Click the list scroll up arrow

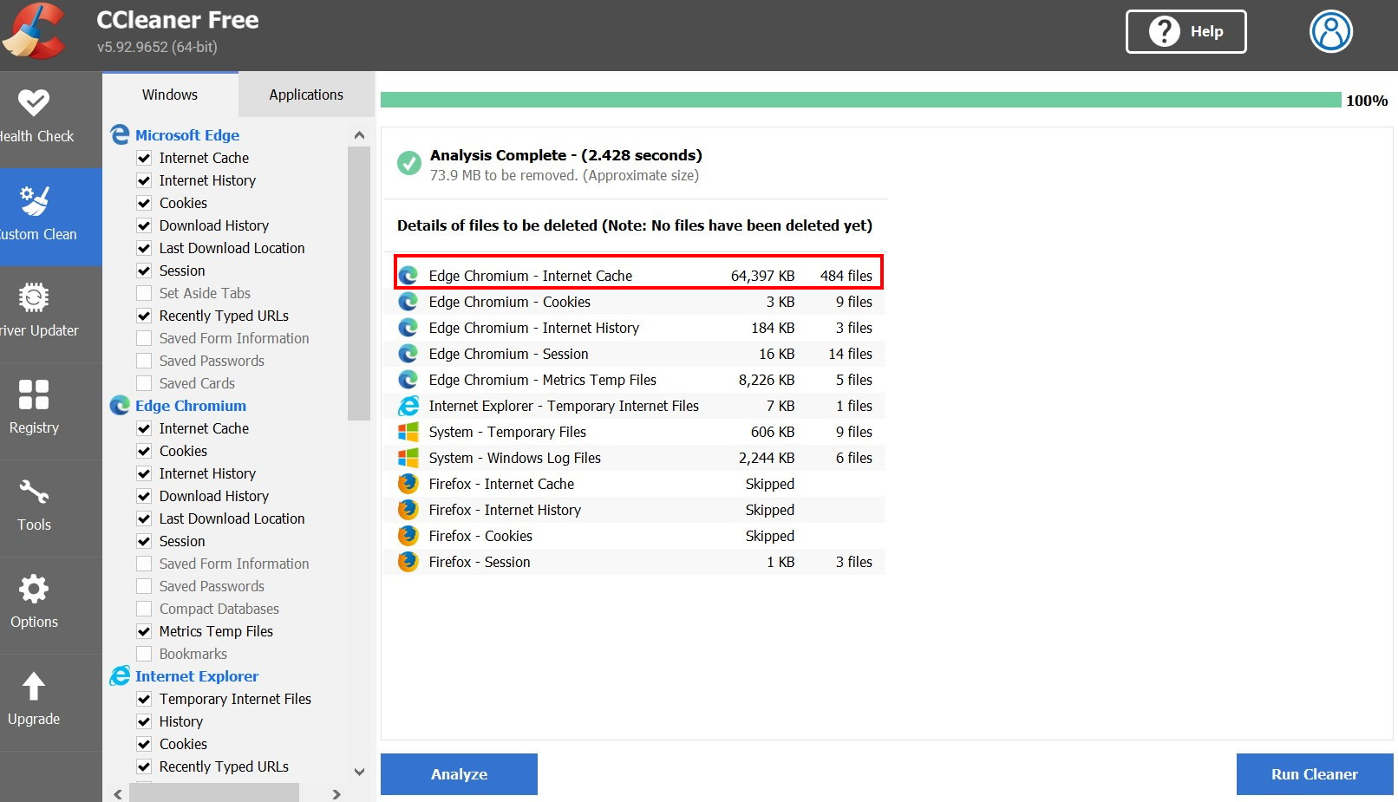tap(359, 135)
